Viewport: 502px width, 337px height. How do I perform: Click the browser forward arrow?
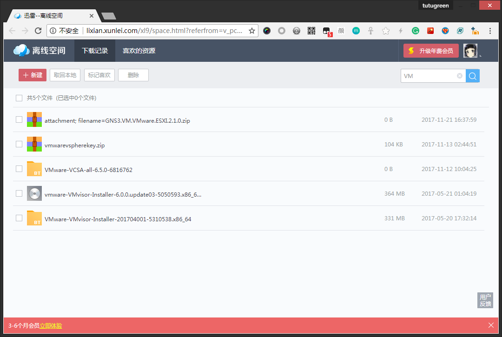click(x=25, y=31)
